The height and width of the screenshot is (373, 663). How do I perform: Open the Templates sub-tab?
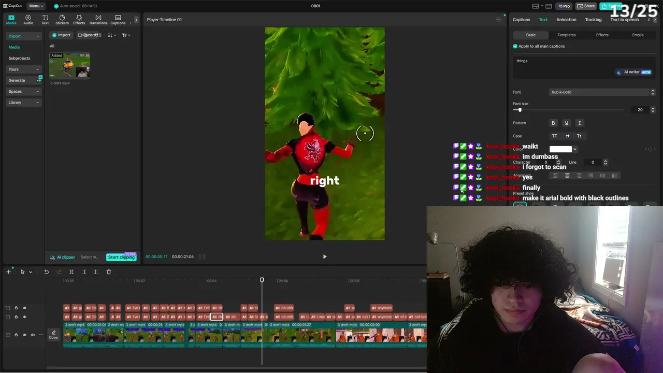tap(566, 35)
